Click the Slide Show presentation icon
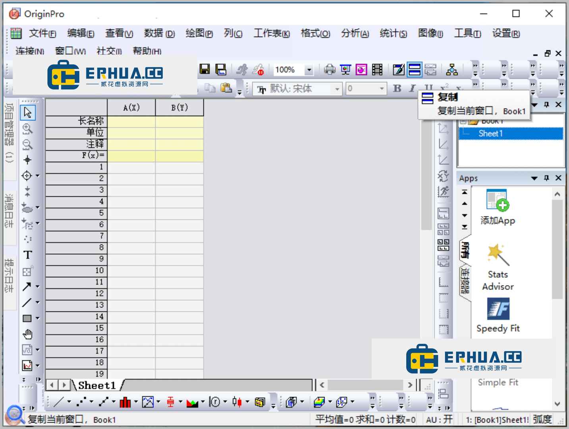This screenshot has height=429, width=569. click(345, 70)
